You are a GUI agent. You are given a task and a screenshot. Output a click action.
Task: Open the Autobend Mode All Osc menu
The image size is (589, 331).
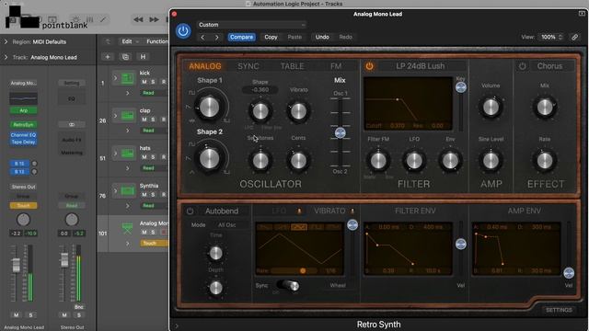tap(226, 224)
